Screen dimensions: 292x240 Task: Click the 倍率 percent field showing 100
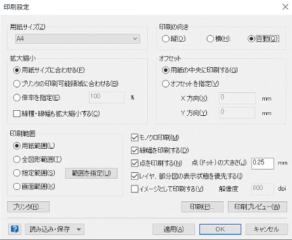click(107, 98)
